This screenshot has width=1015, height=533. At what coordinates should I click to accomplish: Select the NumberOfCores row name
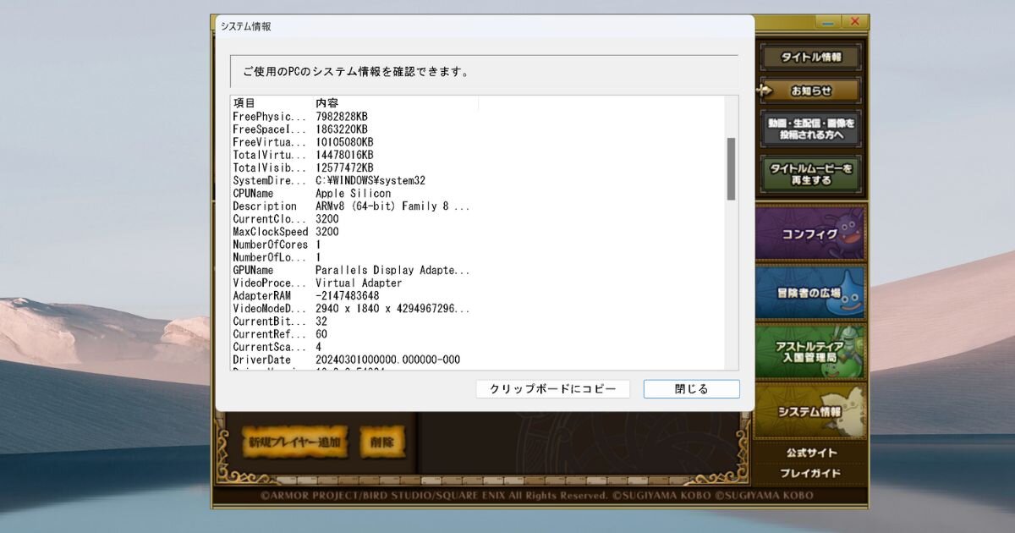[271, 245]
